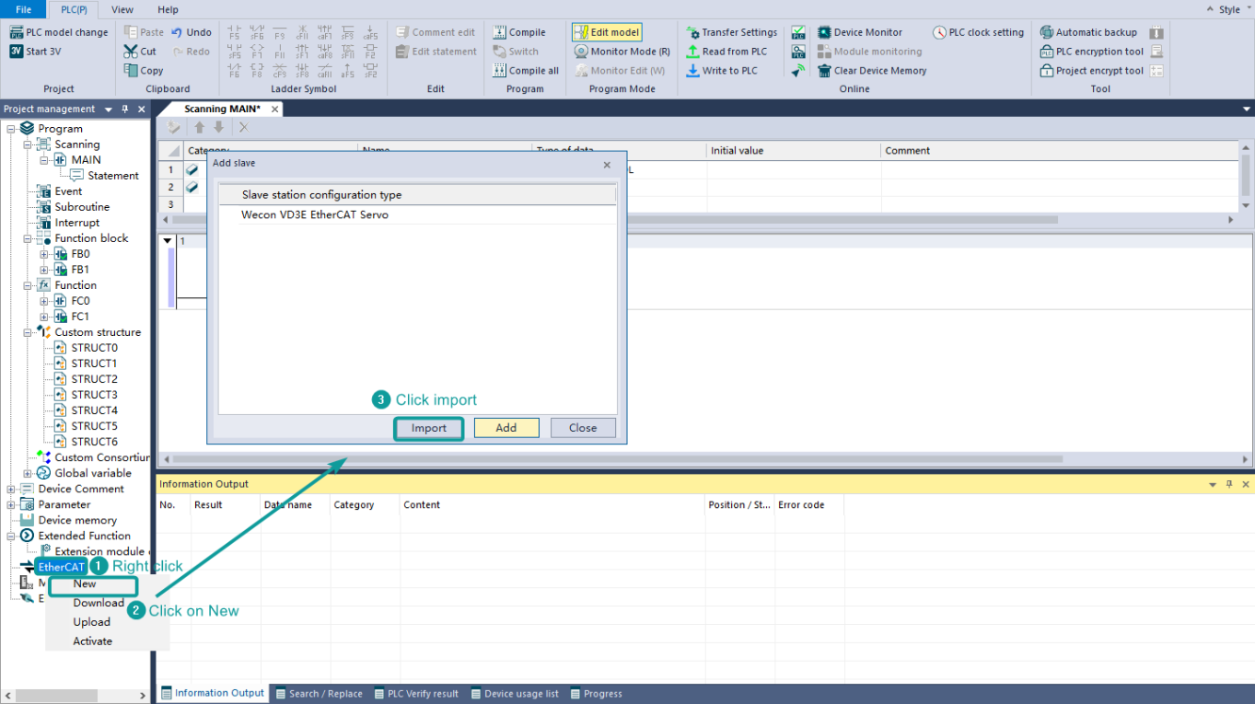Viewport: 1255px width, 704px height.
Task: Toggle the Edit model mode
Action: click(x=581, y=32)
